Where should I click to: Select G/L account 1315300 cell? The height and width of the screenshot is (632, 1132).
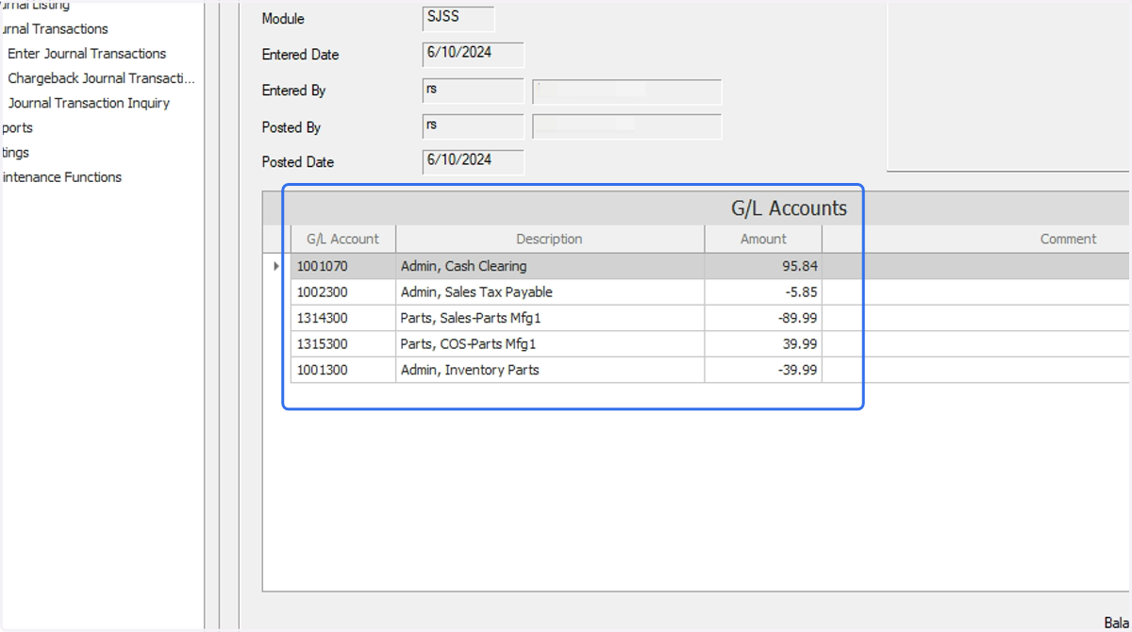point(343,344)
